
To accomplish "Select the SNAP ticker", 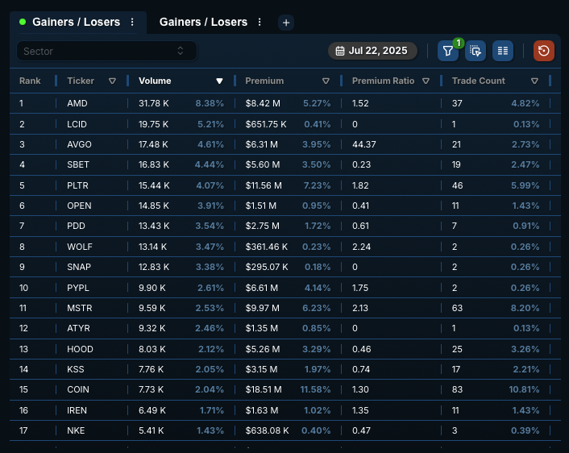I will click(x=79, y=267).
